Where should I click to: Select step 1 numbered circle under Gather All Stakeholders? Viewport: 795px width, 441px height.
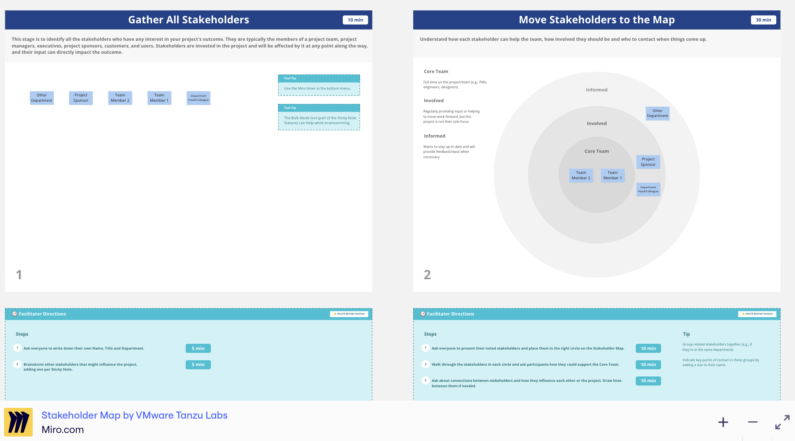[x=17, y=347]
